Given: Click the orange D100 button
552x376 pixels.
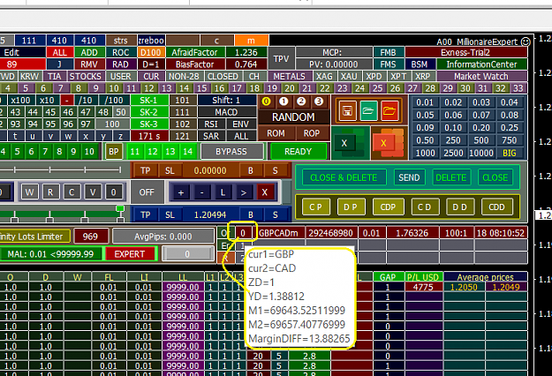Looking at the screenshot, I should pyautogui.click(x=151, y=52).
